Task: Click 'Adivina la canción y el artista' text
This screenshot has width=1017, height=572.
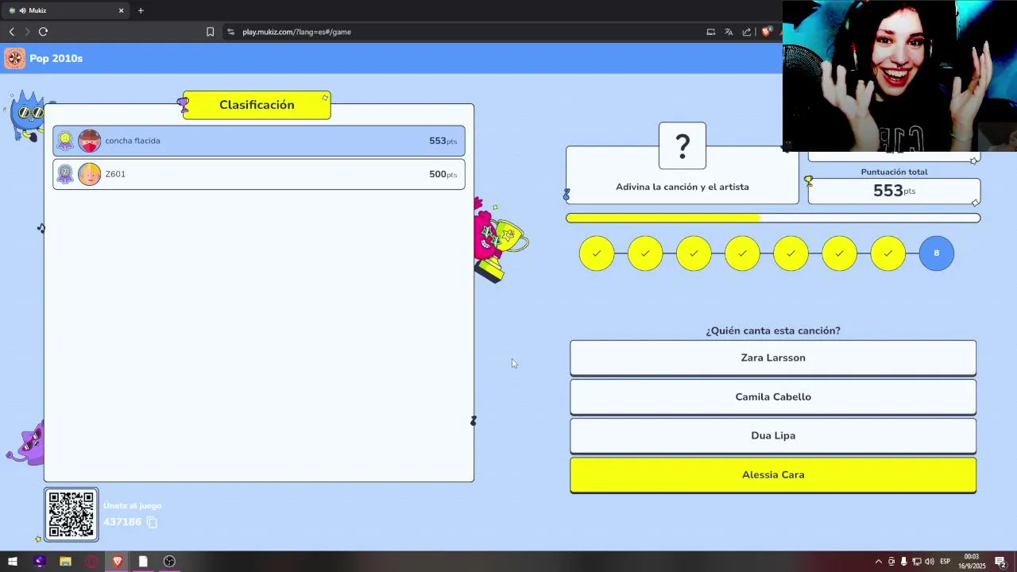Action: pyautogui.click(x=683, y=187)
